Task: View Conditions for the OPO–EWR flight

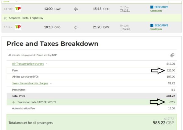Action: point(156,29)
